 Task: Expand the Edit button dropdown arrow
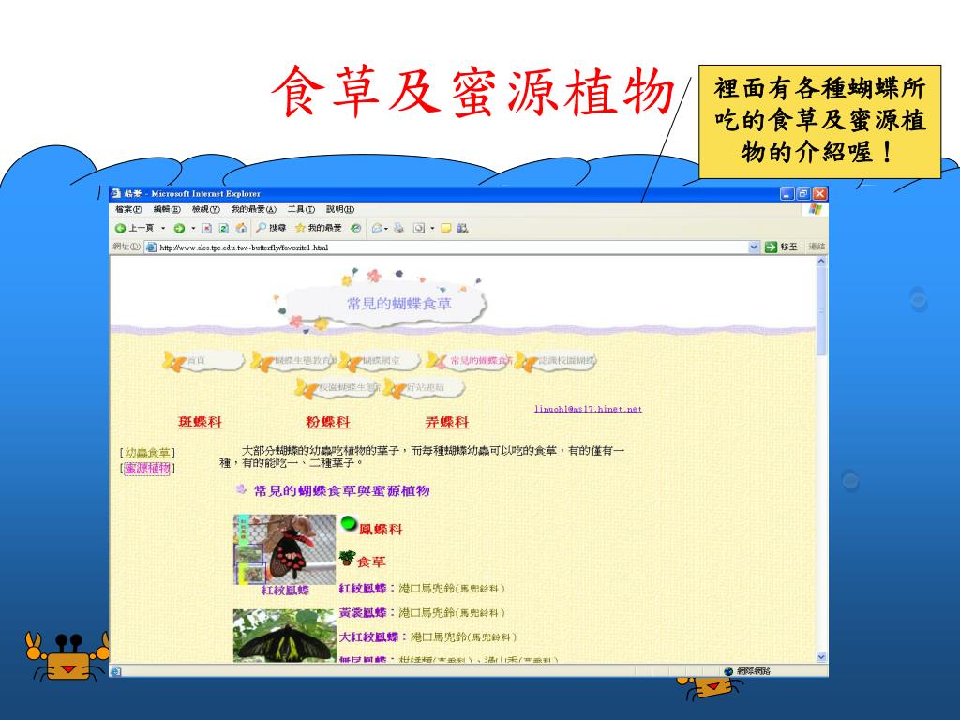click(432, 229)
